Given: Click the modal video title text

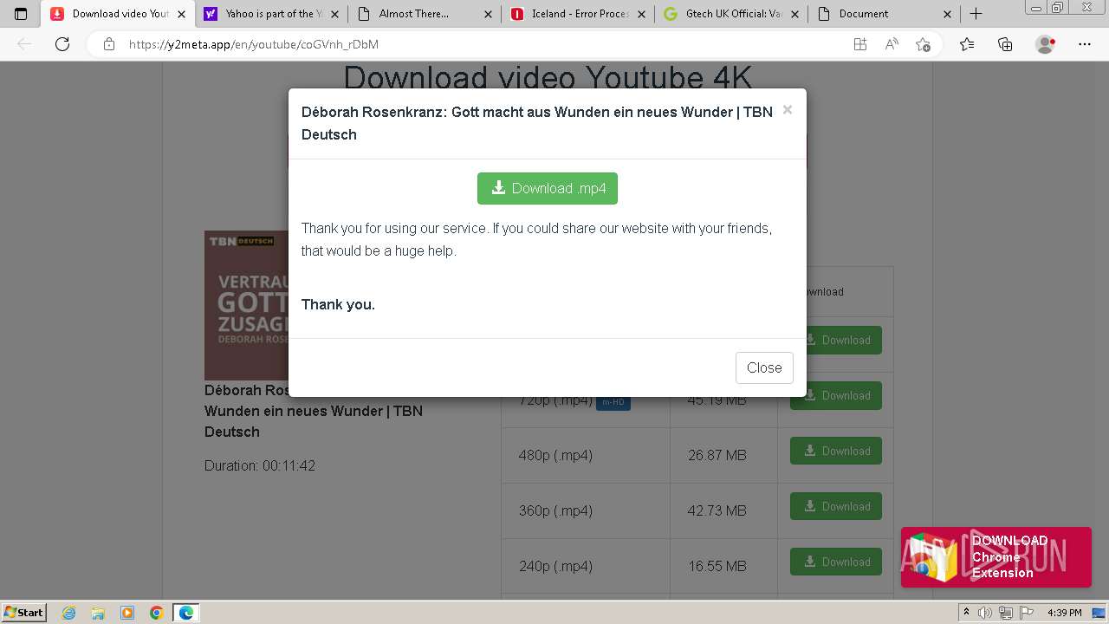Looking at the screenshot, I should (537, 123).
